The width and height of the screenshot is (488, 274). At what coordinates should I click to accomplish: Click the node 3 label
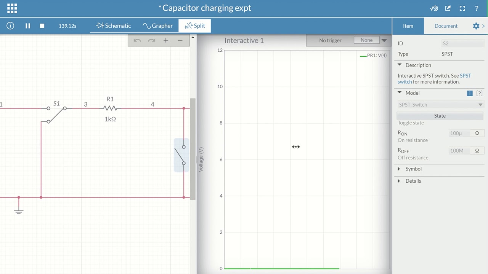85,104
